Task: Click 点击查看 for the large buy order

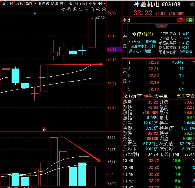Action: (x=185, y=96)
